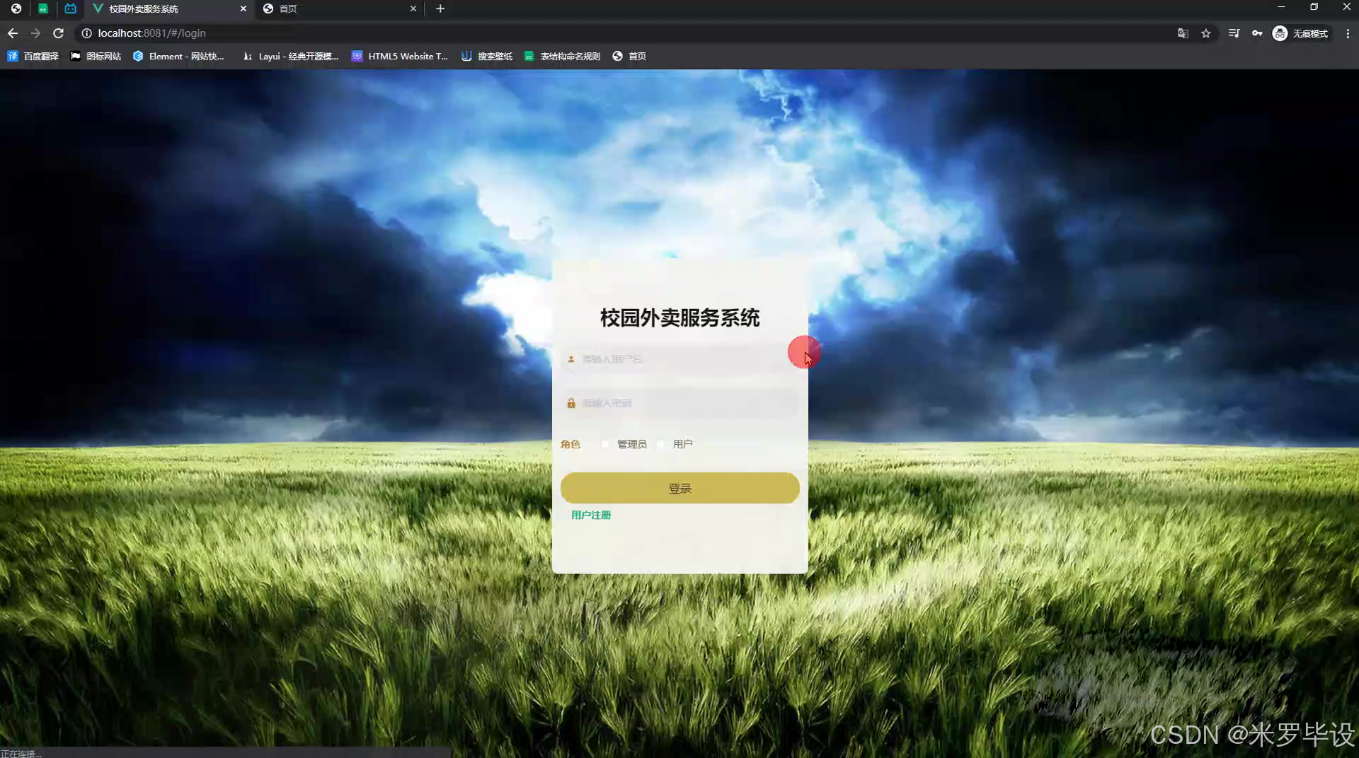Click the lock icon in password field
The image size is (1359, 758).
click(571, 403)
